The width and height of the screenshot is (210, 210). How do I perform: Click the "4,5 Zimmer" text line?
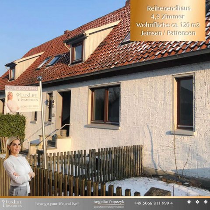coord(168,17)
